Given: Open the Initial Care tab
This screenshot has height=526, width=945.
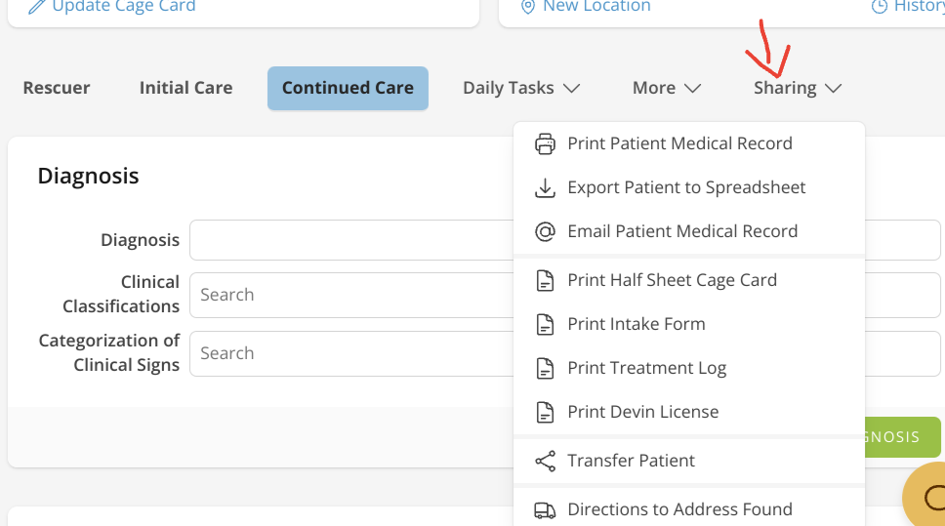Looking at the screenshot, I should coord(185,88).
